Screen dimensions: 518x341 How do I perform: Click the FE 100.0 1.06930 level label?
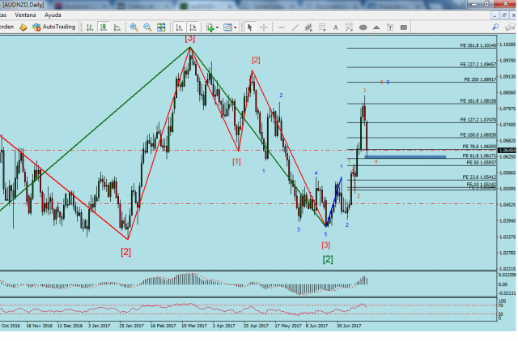coord(478,135)
